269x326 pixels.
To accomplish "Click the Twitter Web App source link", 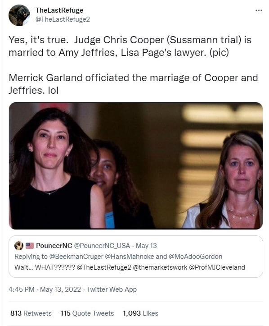I will (x=112, y=289).
